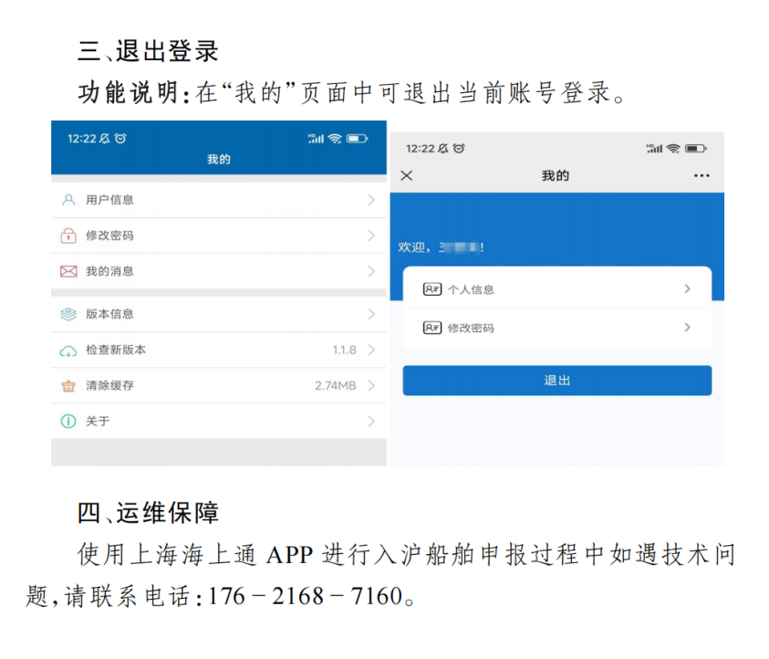Open the 关于 list entry
Screen dimensions: 769x659
tap(219, 421)
